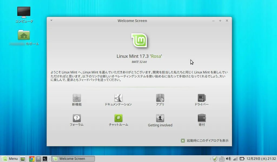Image resolution: width=277 pixels, height=162 pixels.
Task: Open the フォーラム forum icon
Action: [x=77, y=118]
